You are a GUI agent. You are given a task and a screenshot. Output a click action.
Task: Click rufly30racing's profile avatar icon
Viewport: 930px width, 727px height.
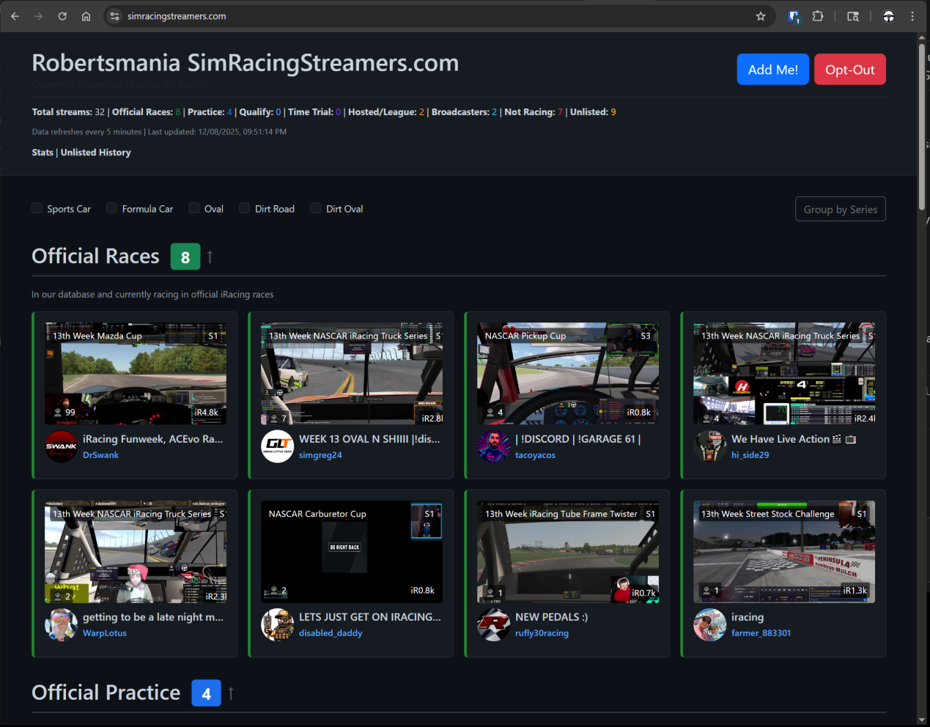494,624
